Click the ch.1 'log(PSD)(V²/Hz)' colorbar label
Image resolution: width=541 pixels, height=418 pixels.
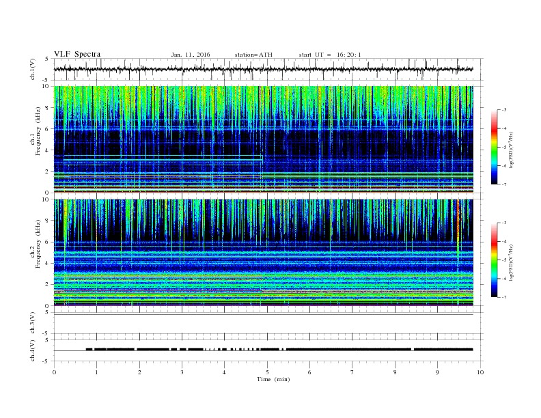tap(512, 150)
